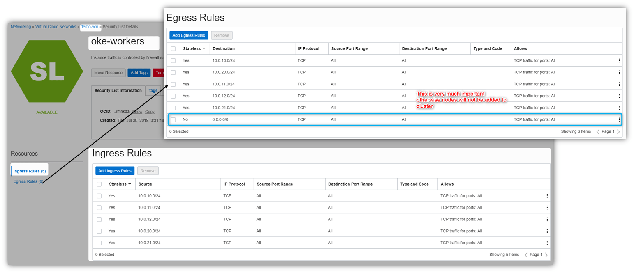Select Egress Rules (6) in Resources

point(28,181)
